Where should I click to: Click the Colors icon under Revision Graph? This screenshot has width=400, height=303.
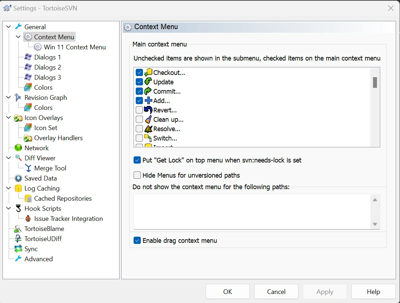tap(28, 107)
